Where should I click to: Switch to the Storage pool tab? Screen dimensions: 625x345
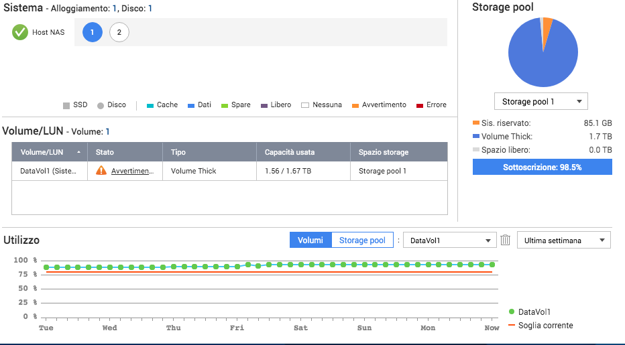tap(362, 240)
